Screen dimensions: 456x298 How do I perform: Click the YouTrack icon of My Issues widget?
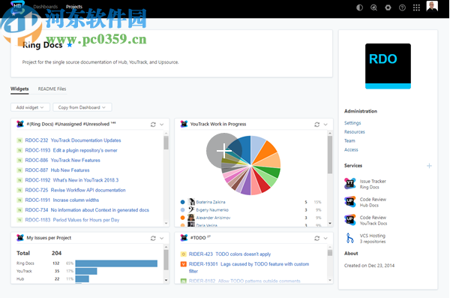(x=20, y=238)
